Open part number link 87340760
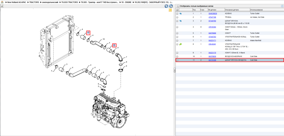 [212, 21]
